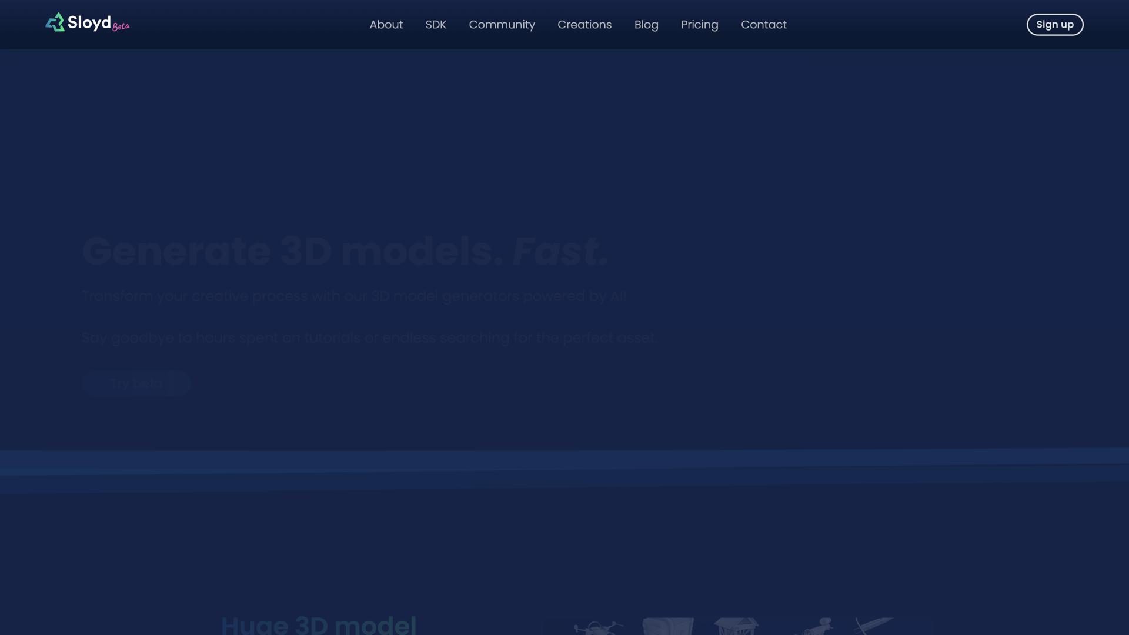Navigate to Creations

(x=584, y=25)
